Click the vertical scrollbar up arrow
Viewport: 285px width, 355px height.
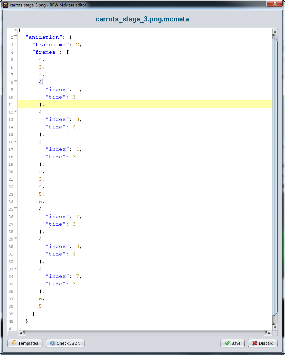275,32
